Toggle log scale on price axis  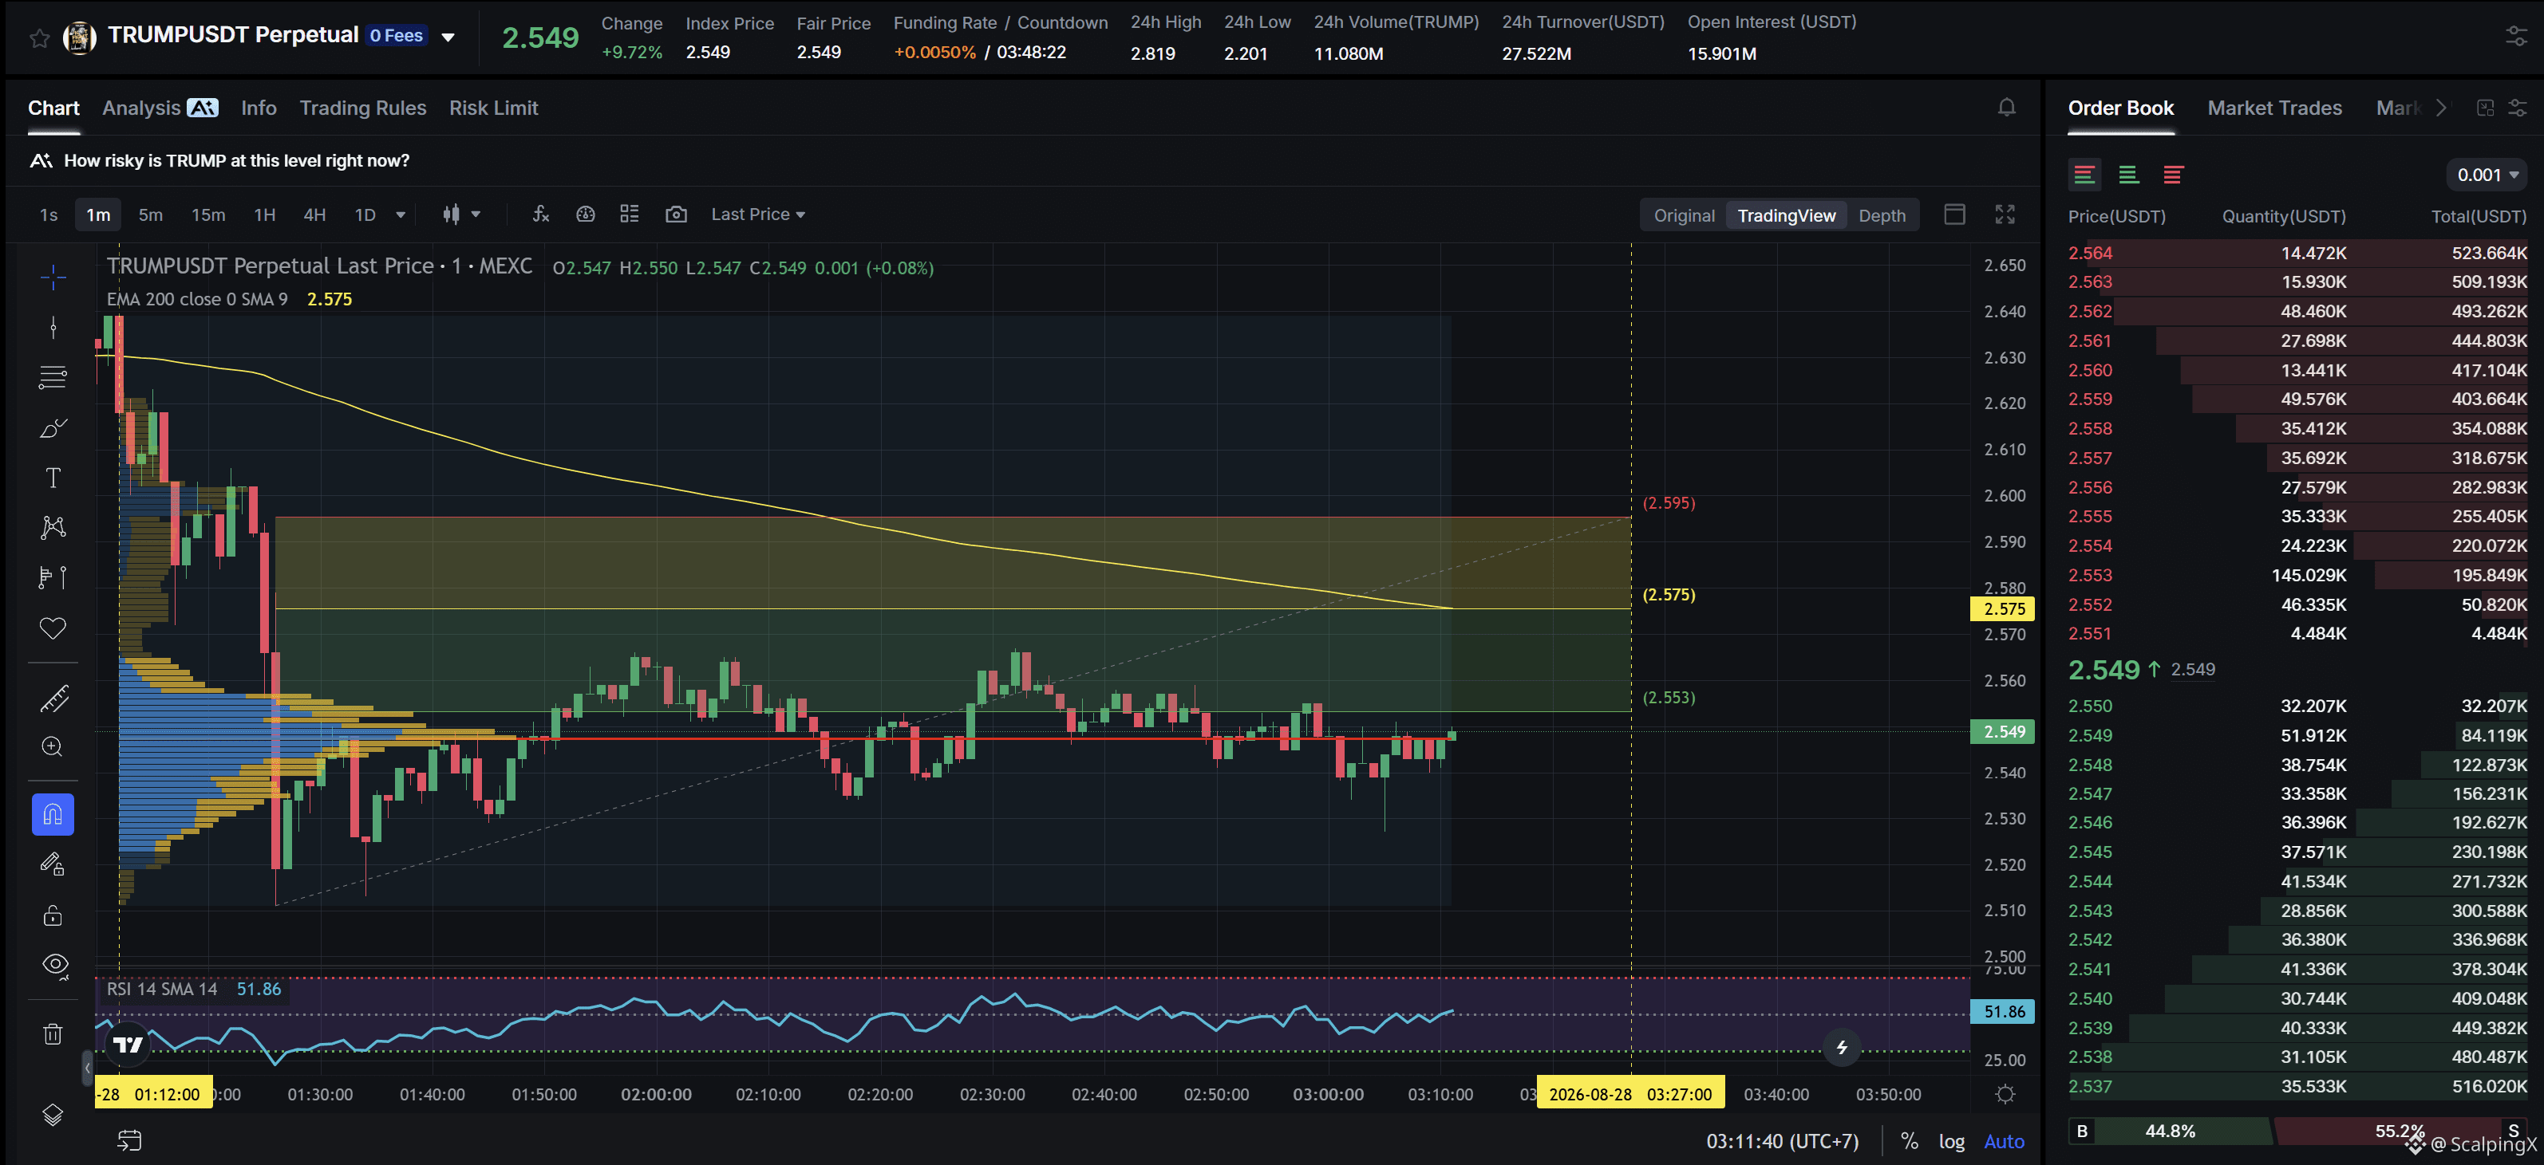coord(1951,1141)
